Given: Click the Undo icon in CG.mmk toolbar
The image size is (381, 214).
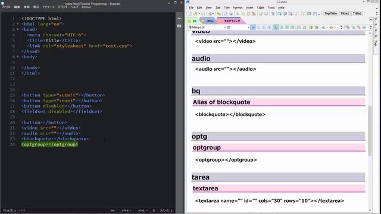Looking at the screenshot, I should pyautogui.click(x=261, y=14).
